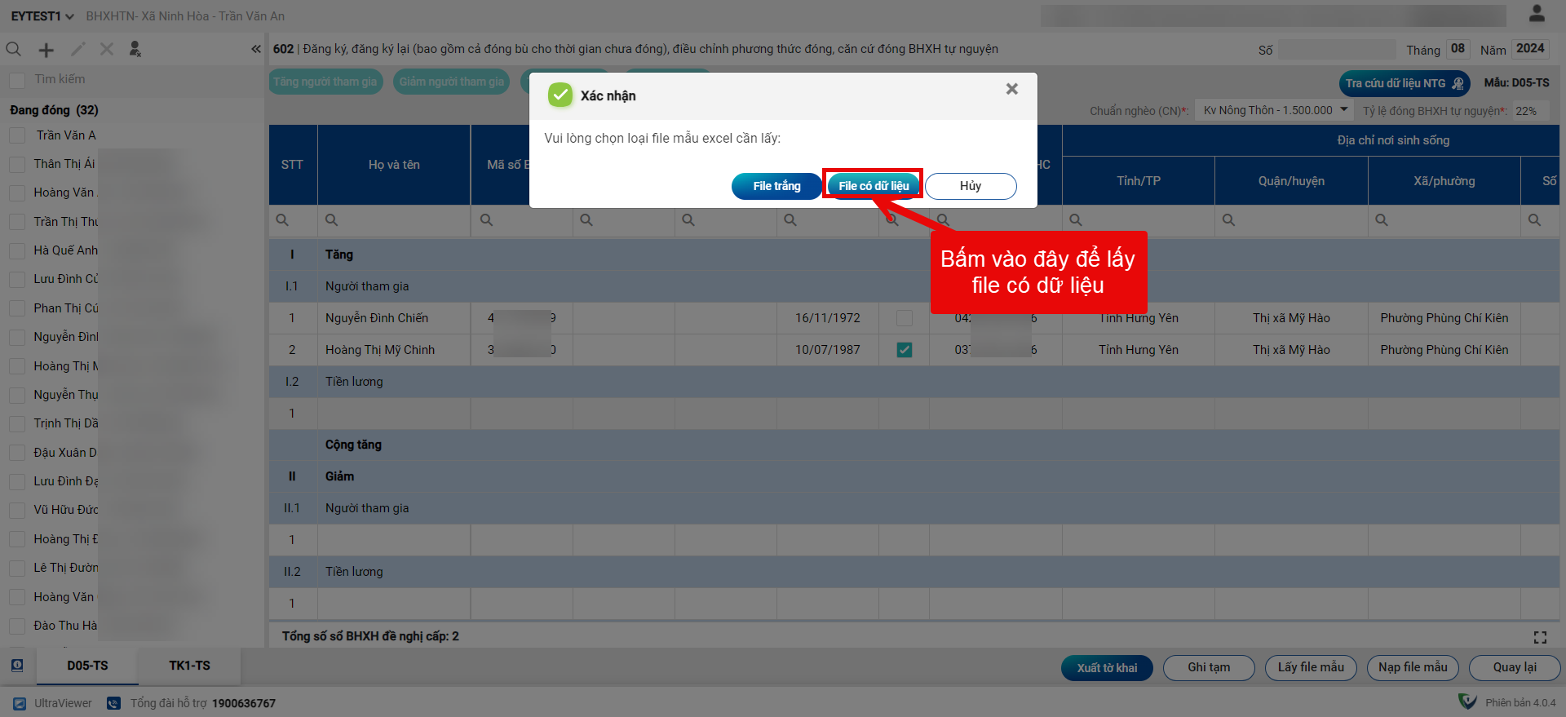Viewport: 1566px width, 717px height.
Task: Click the fullscreen expand icon below table
Action: click(1540, 637)
